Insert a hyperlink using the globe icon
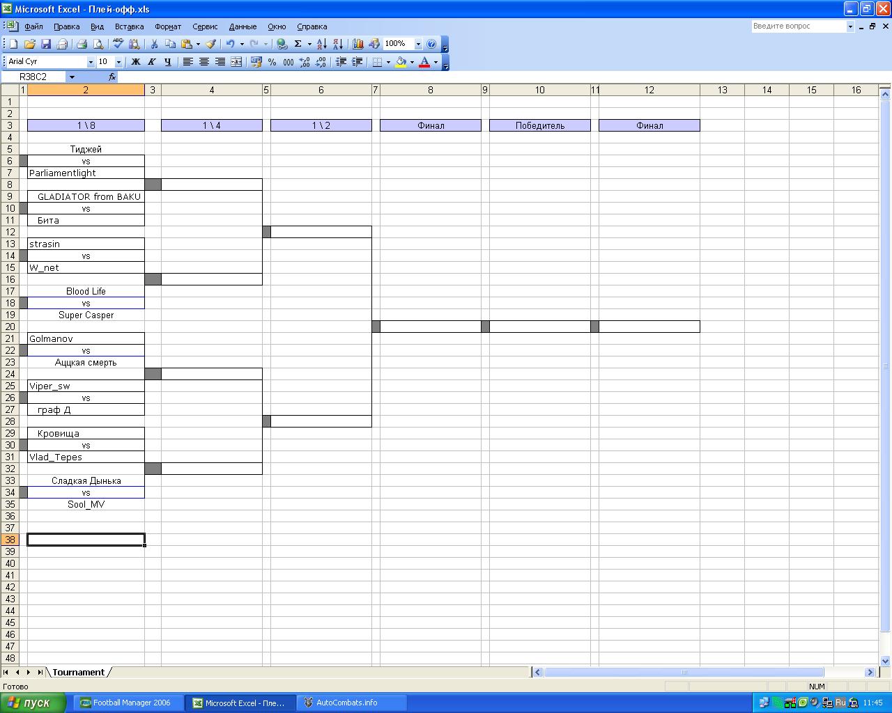 click(282, 44)
